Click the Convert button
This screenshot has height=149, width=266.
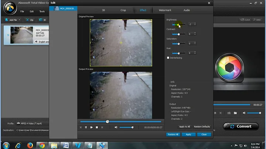coord(241,127)
